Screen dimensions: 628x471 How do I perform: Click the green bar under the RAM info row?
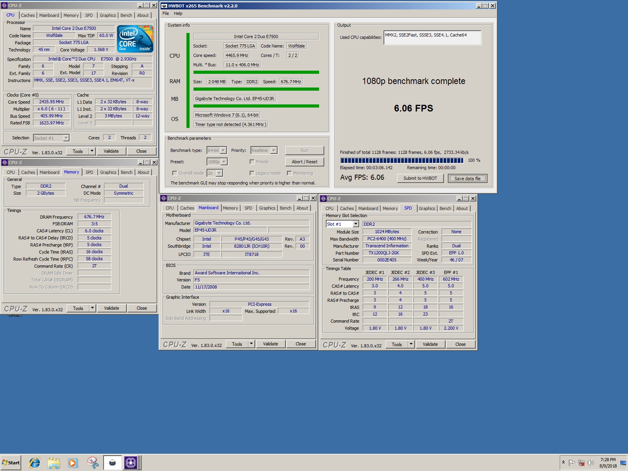[x=256, y=89]
